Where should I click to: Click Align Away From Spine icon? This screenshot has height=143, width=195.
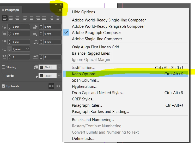(x=58, y=18)
